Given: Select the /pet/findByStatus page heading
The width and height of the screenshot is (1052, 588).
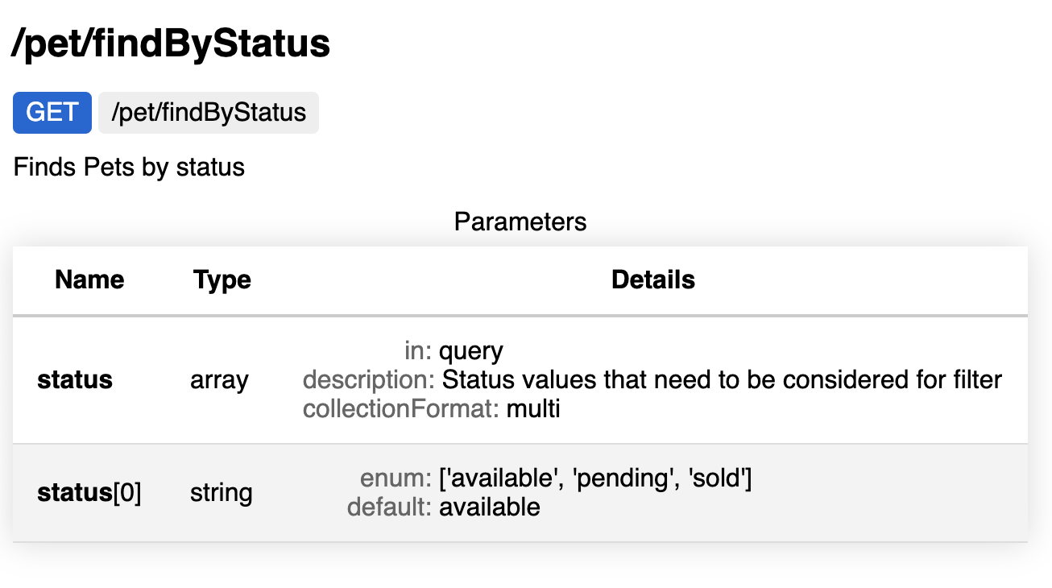Looking at the screenshot, I should (171, 43).
